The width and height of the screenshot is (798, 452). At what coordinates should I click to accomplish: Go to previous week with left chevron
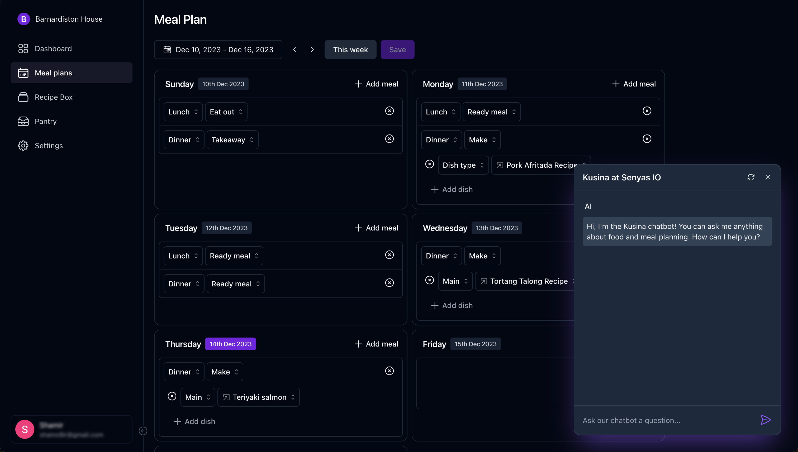[294, 50]
